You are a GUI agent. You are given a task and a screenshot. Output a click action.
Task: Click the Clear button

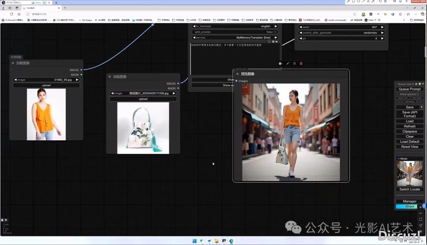[x=410, y=136]
